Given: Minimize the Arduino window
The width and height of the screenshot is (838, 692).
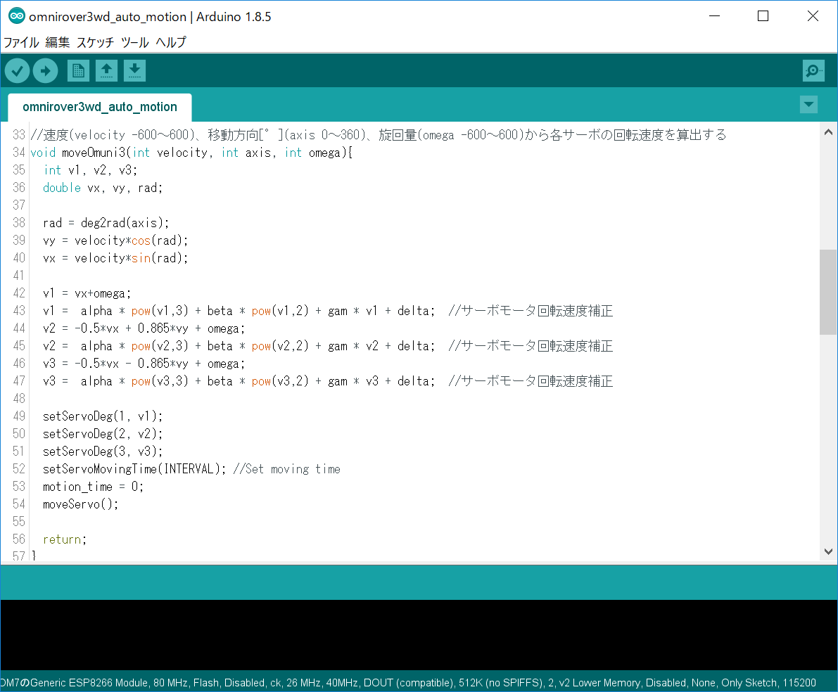Looking at the screenshot, I should (715, 16).
